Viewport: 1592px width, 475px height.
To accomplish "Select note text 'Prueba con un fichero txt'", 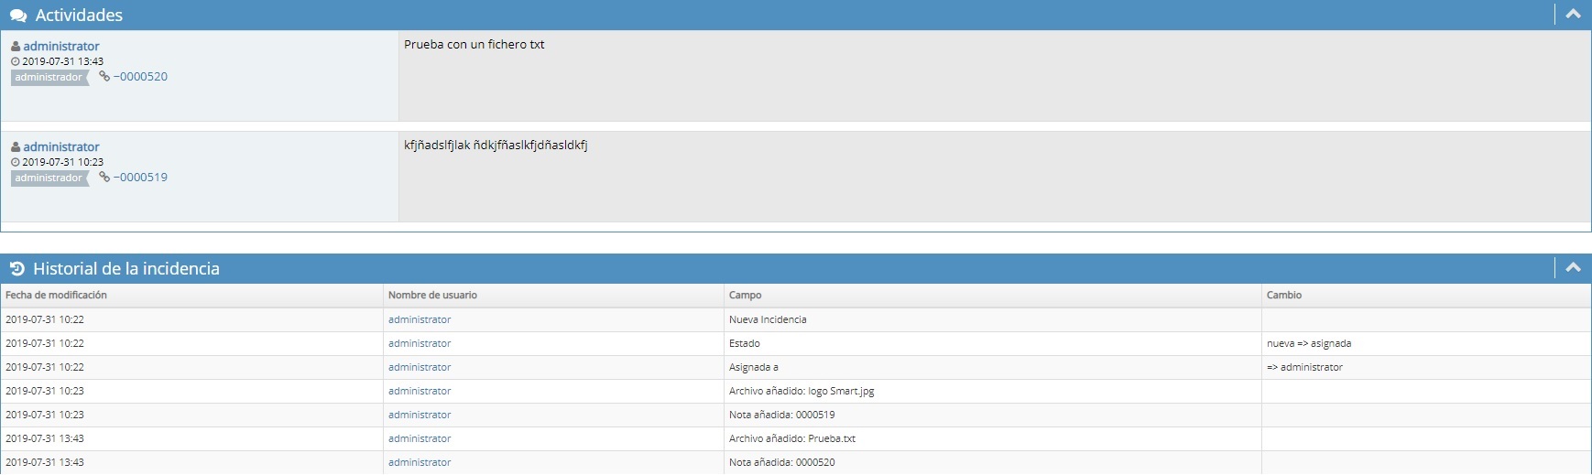I will pos(474,44).
